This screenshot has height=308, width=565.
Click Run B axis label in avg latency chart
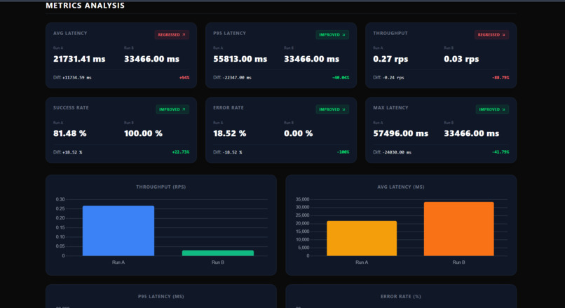point(458,262)
